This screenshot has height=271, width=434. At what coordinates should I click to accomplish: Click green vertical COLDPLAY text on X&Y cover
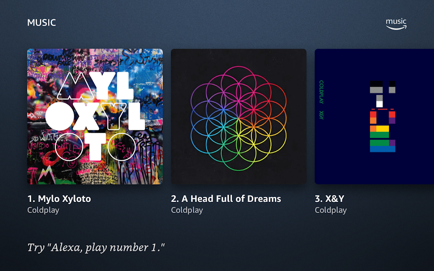click(321, 92)
